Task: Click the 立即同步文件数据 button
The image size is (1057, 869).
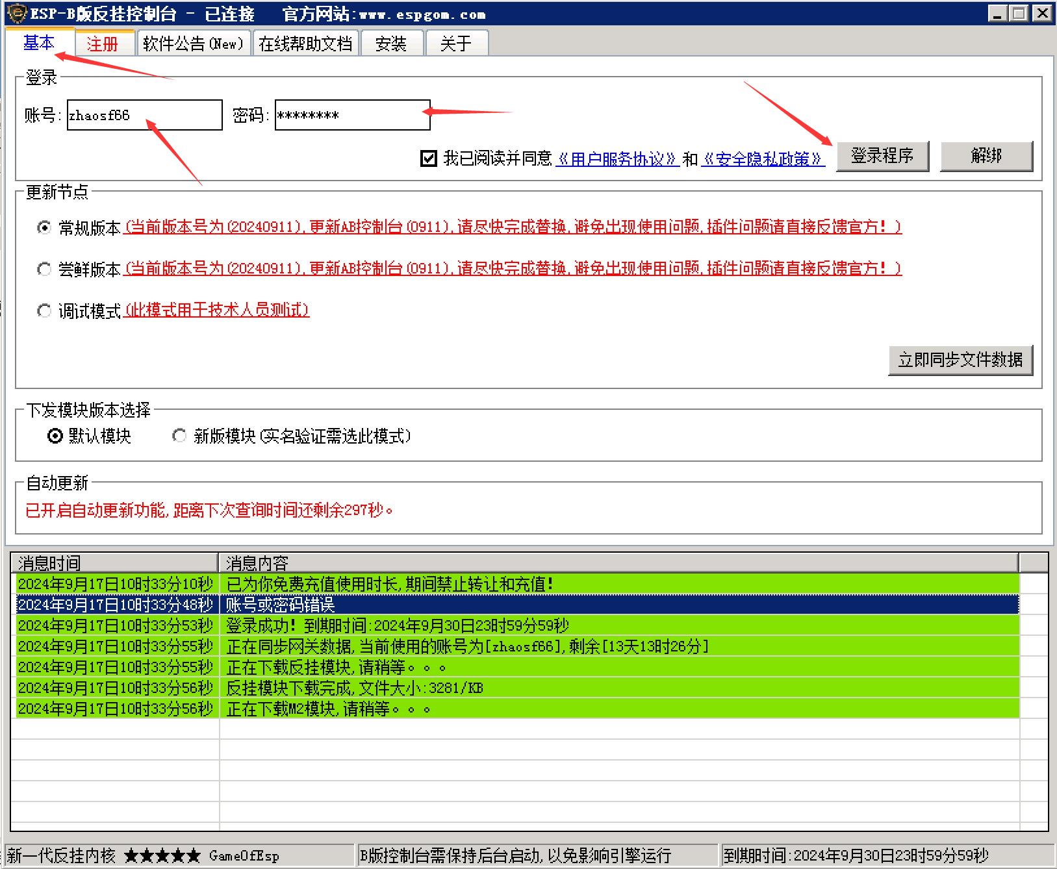Action: point(960,360)
